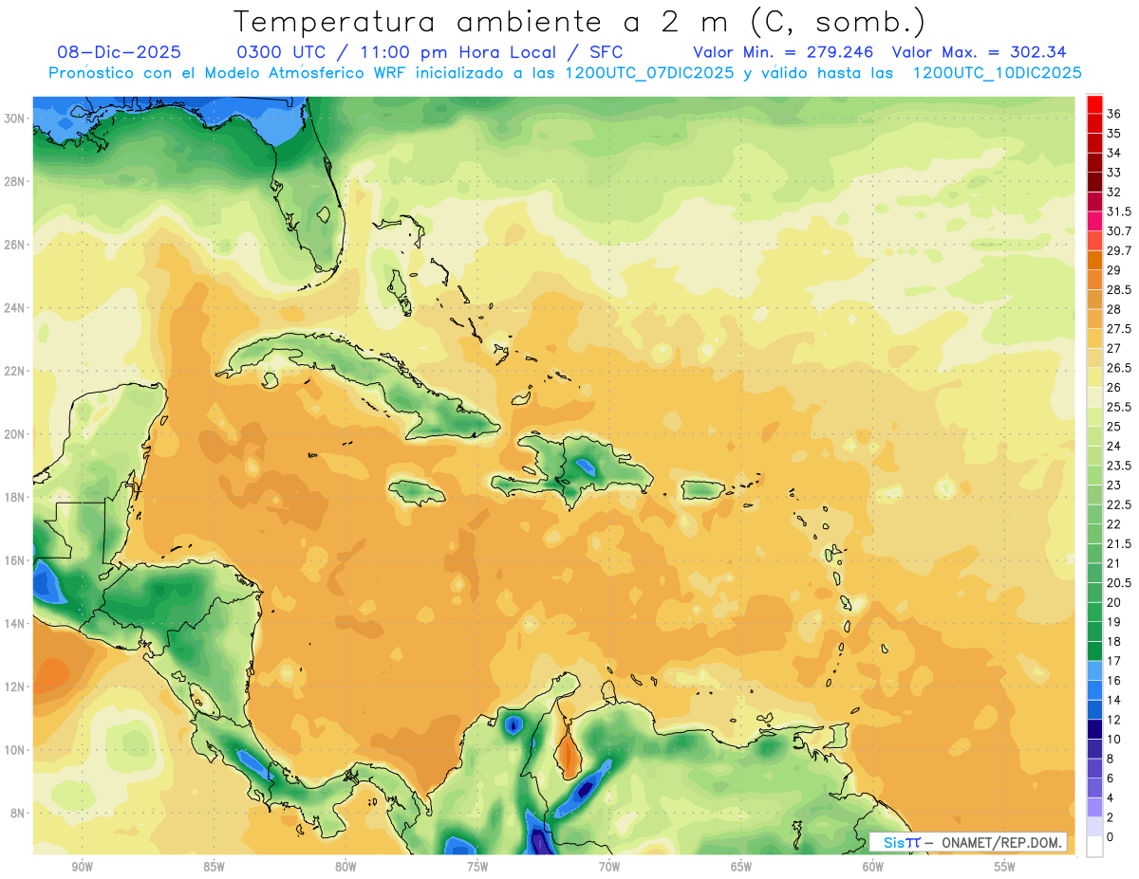Click the '22N' latitude axis label
The width and height of the screenshot is (1139, 879).
[16, 371]
